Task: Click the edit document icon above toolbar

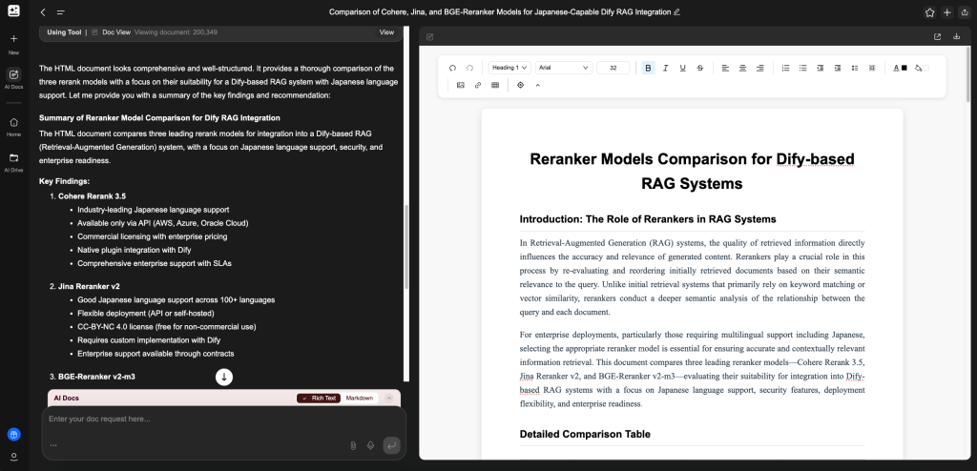Action: 430,37
